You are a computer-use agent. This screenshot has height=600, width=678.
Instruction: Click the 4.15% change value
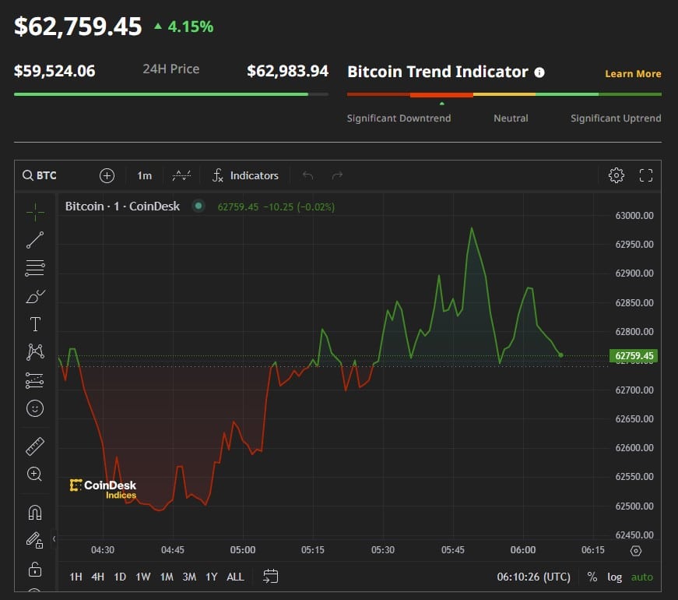[x=190, y=26]
